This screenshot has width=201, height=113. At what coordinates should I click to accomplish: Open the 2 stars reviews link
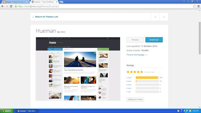(129, 88)
